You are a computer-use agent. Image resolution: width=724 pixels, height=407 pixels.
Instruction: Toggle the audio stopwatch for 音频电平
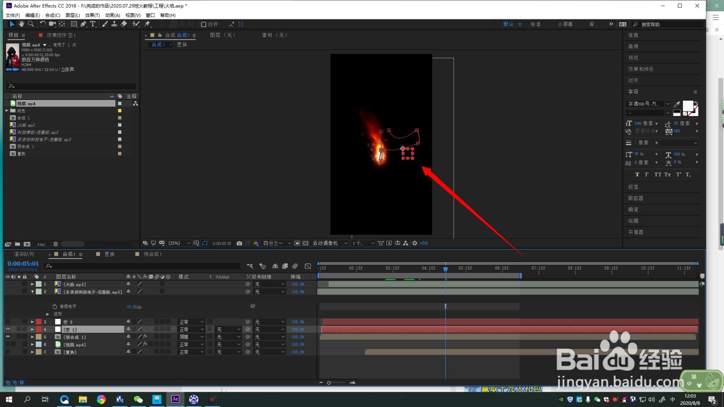point(55,307)
